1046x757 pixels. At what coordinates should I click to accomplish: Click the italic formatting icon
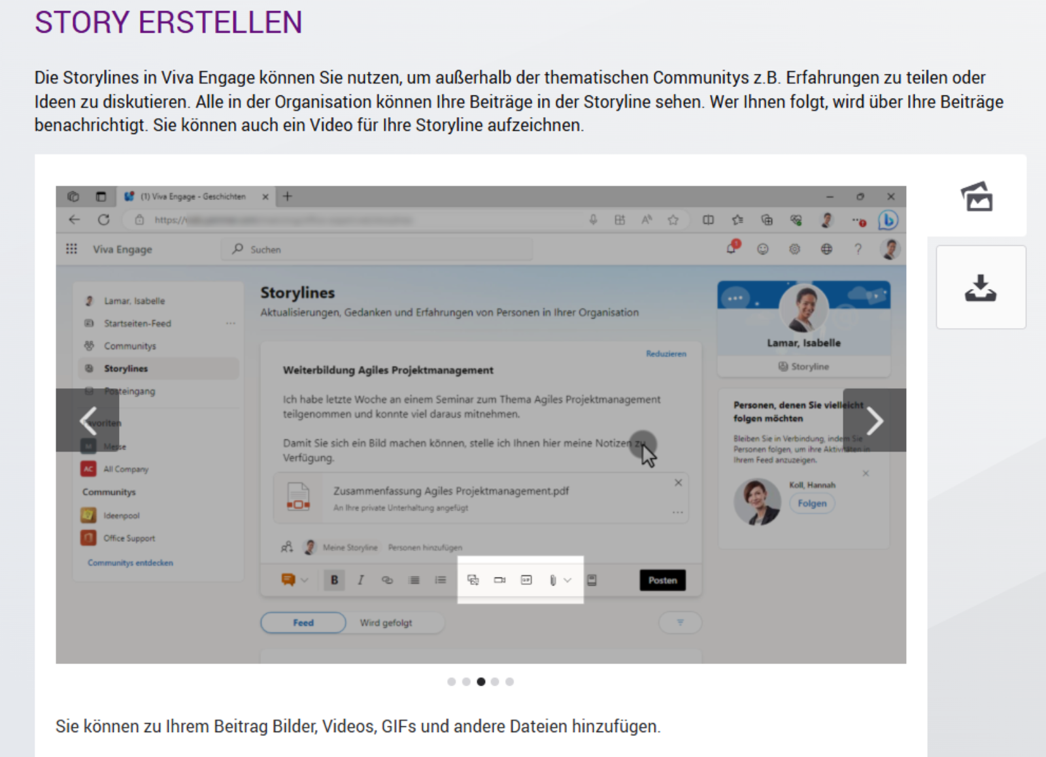360,580
